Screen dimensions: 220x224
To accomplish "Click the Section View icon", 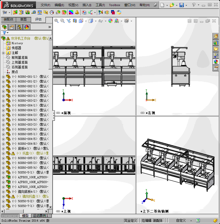I will pyautogui.click(x=75, y=21).
